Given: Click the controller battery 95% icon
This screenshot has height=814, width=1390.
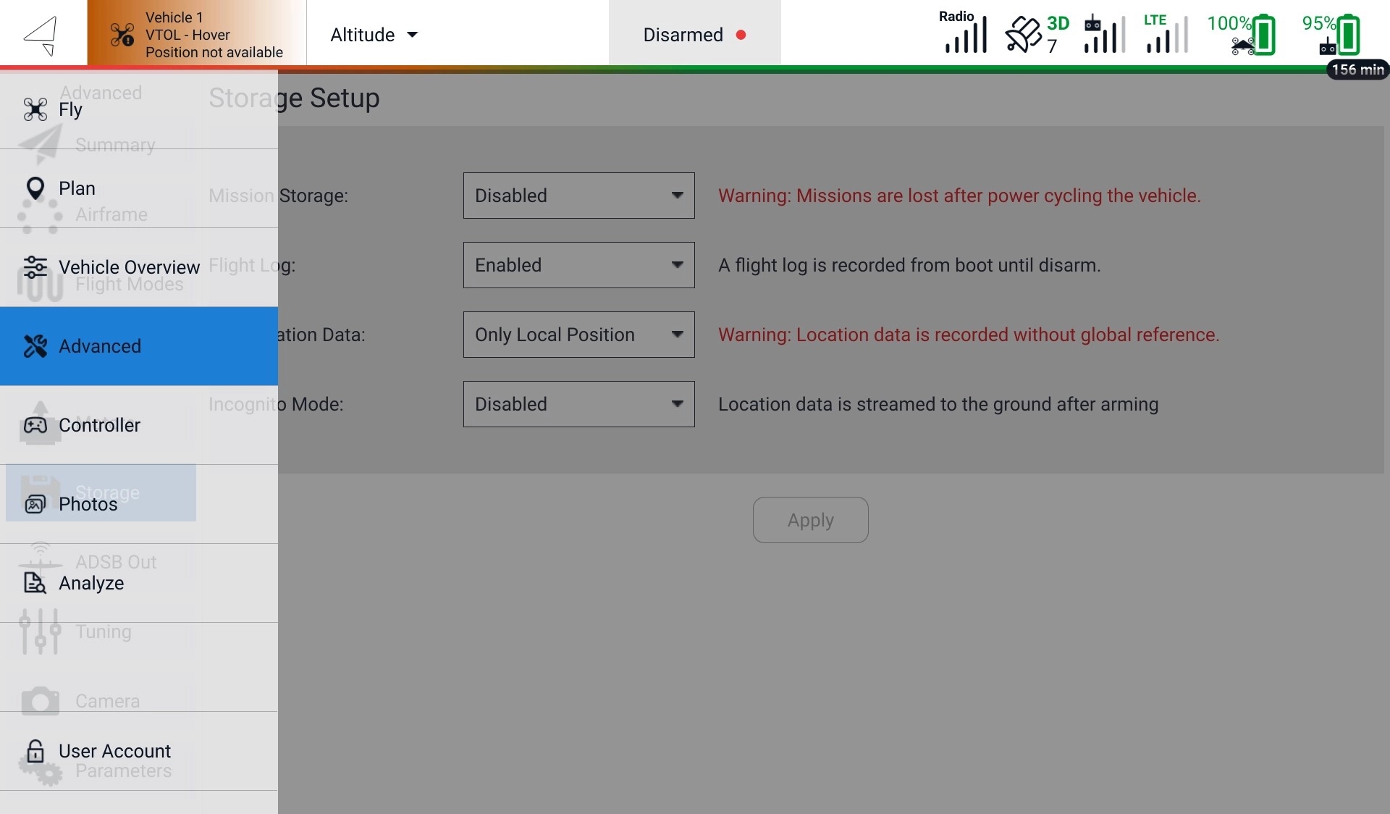Looking at the screenshot, I should click(1332, 34).
